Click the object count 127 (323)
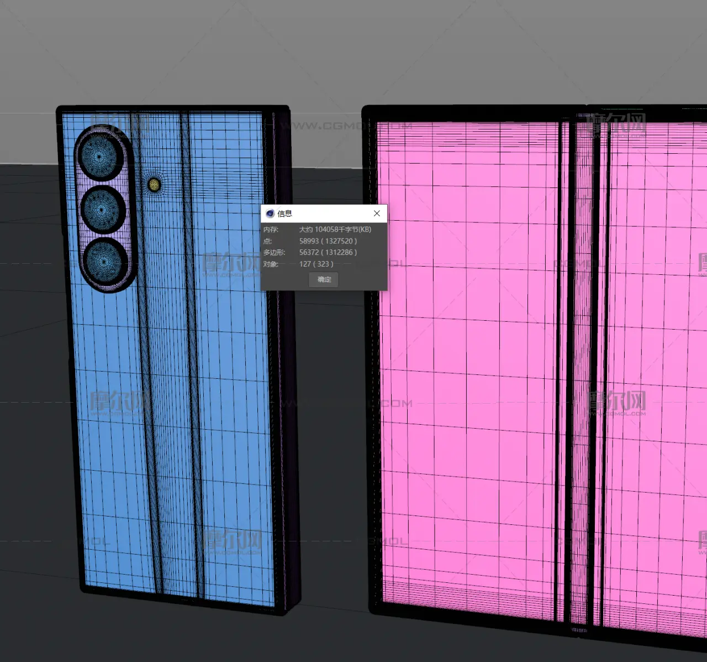The height and width of the screenshot is (662, 707). click(x=316, y=264)
